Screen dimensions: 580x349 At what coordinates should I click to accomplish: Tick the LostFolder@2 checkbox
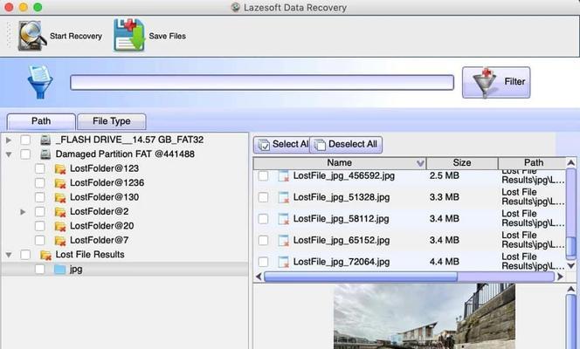point(40,212)
